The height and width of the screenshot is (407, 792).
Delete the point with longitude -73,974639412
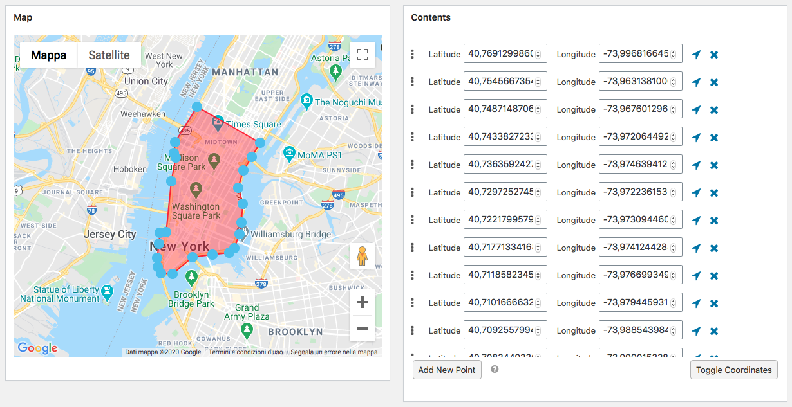click(x=714, y=165)
